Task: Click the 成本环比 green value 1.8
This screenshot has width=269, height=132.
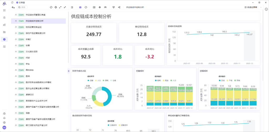Action: click(x=118, y=57)
